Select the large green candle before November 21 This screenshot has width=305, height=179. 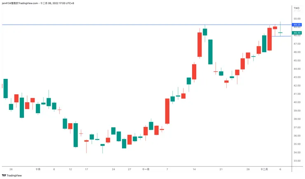(210, 52)
